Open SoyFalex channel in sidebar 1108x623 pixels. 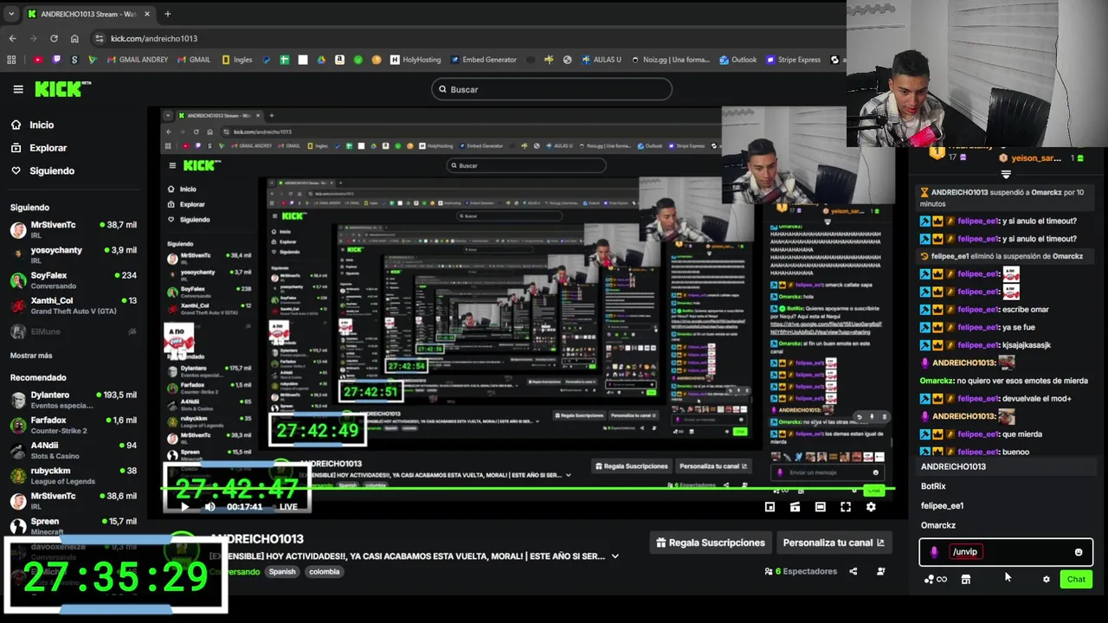click(x=74, y=280)
